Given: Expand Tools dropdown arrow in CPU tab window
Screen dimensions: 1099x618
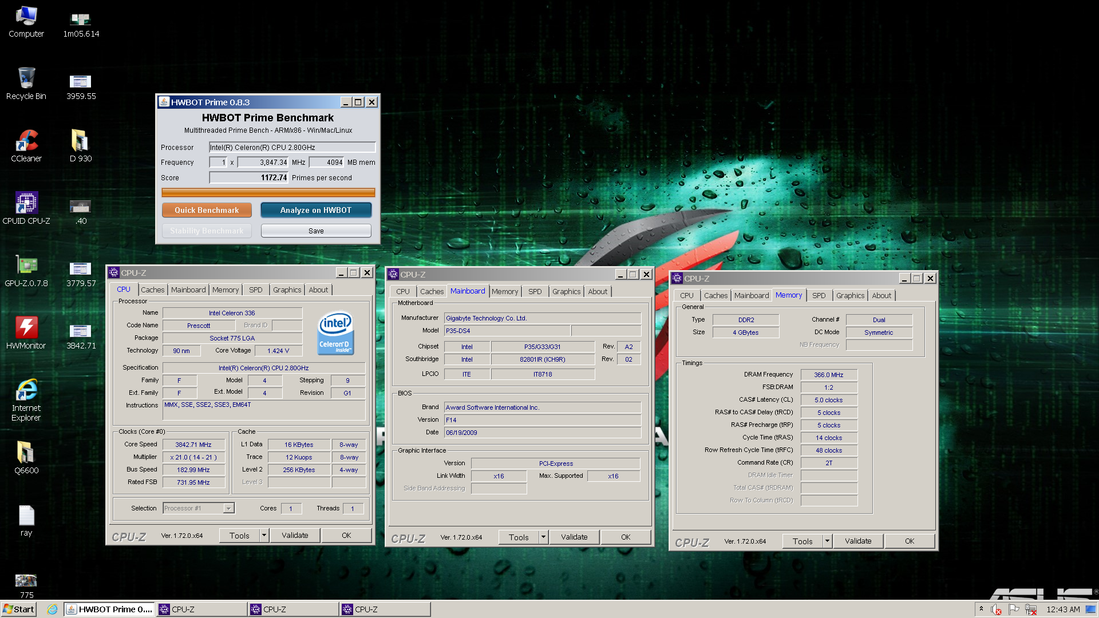Looking at the screenshot, I should [x=264, y=536].
